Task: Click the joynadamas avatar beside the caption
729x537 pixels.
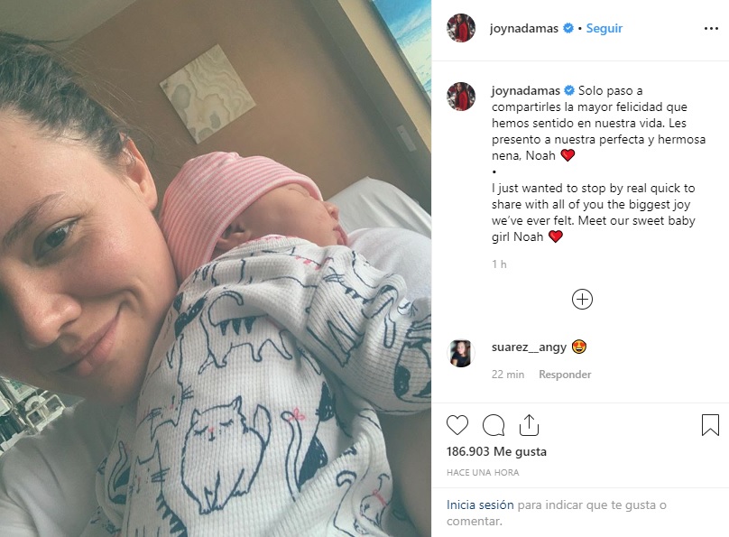Action: (461, 97)
